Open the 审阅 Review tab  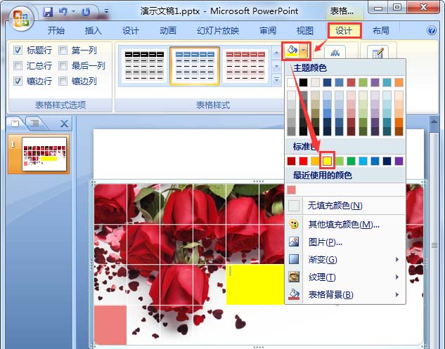point(268,30)
